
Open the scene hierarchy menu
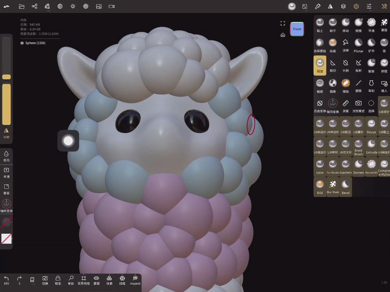tap(35, 6)
